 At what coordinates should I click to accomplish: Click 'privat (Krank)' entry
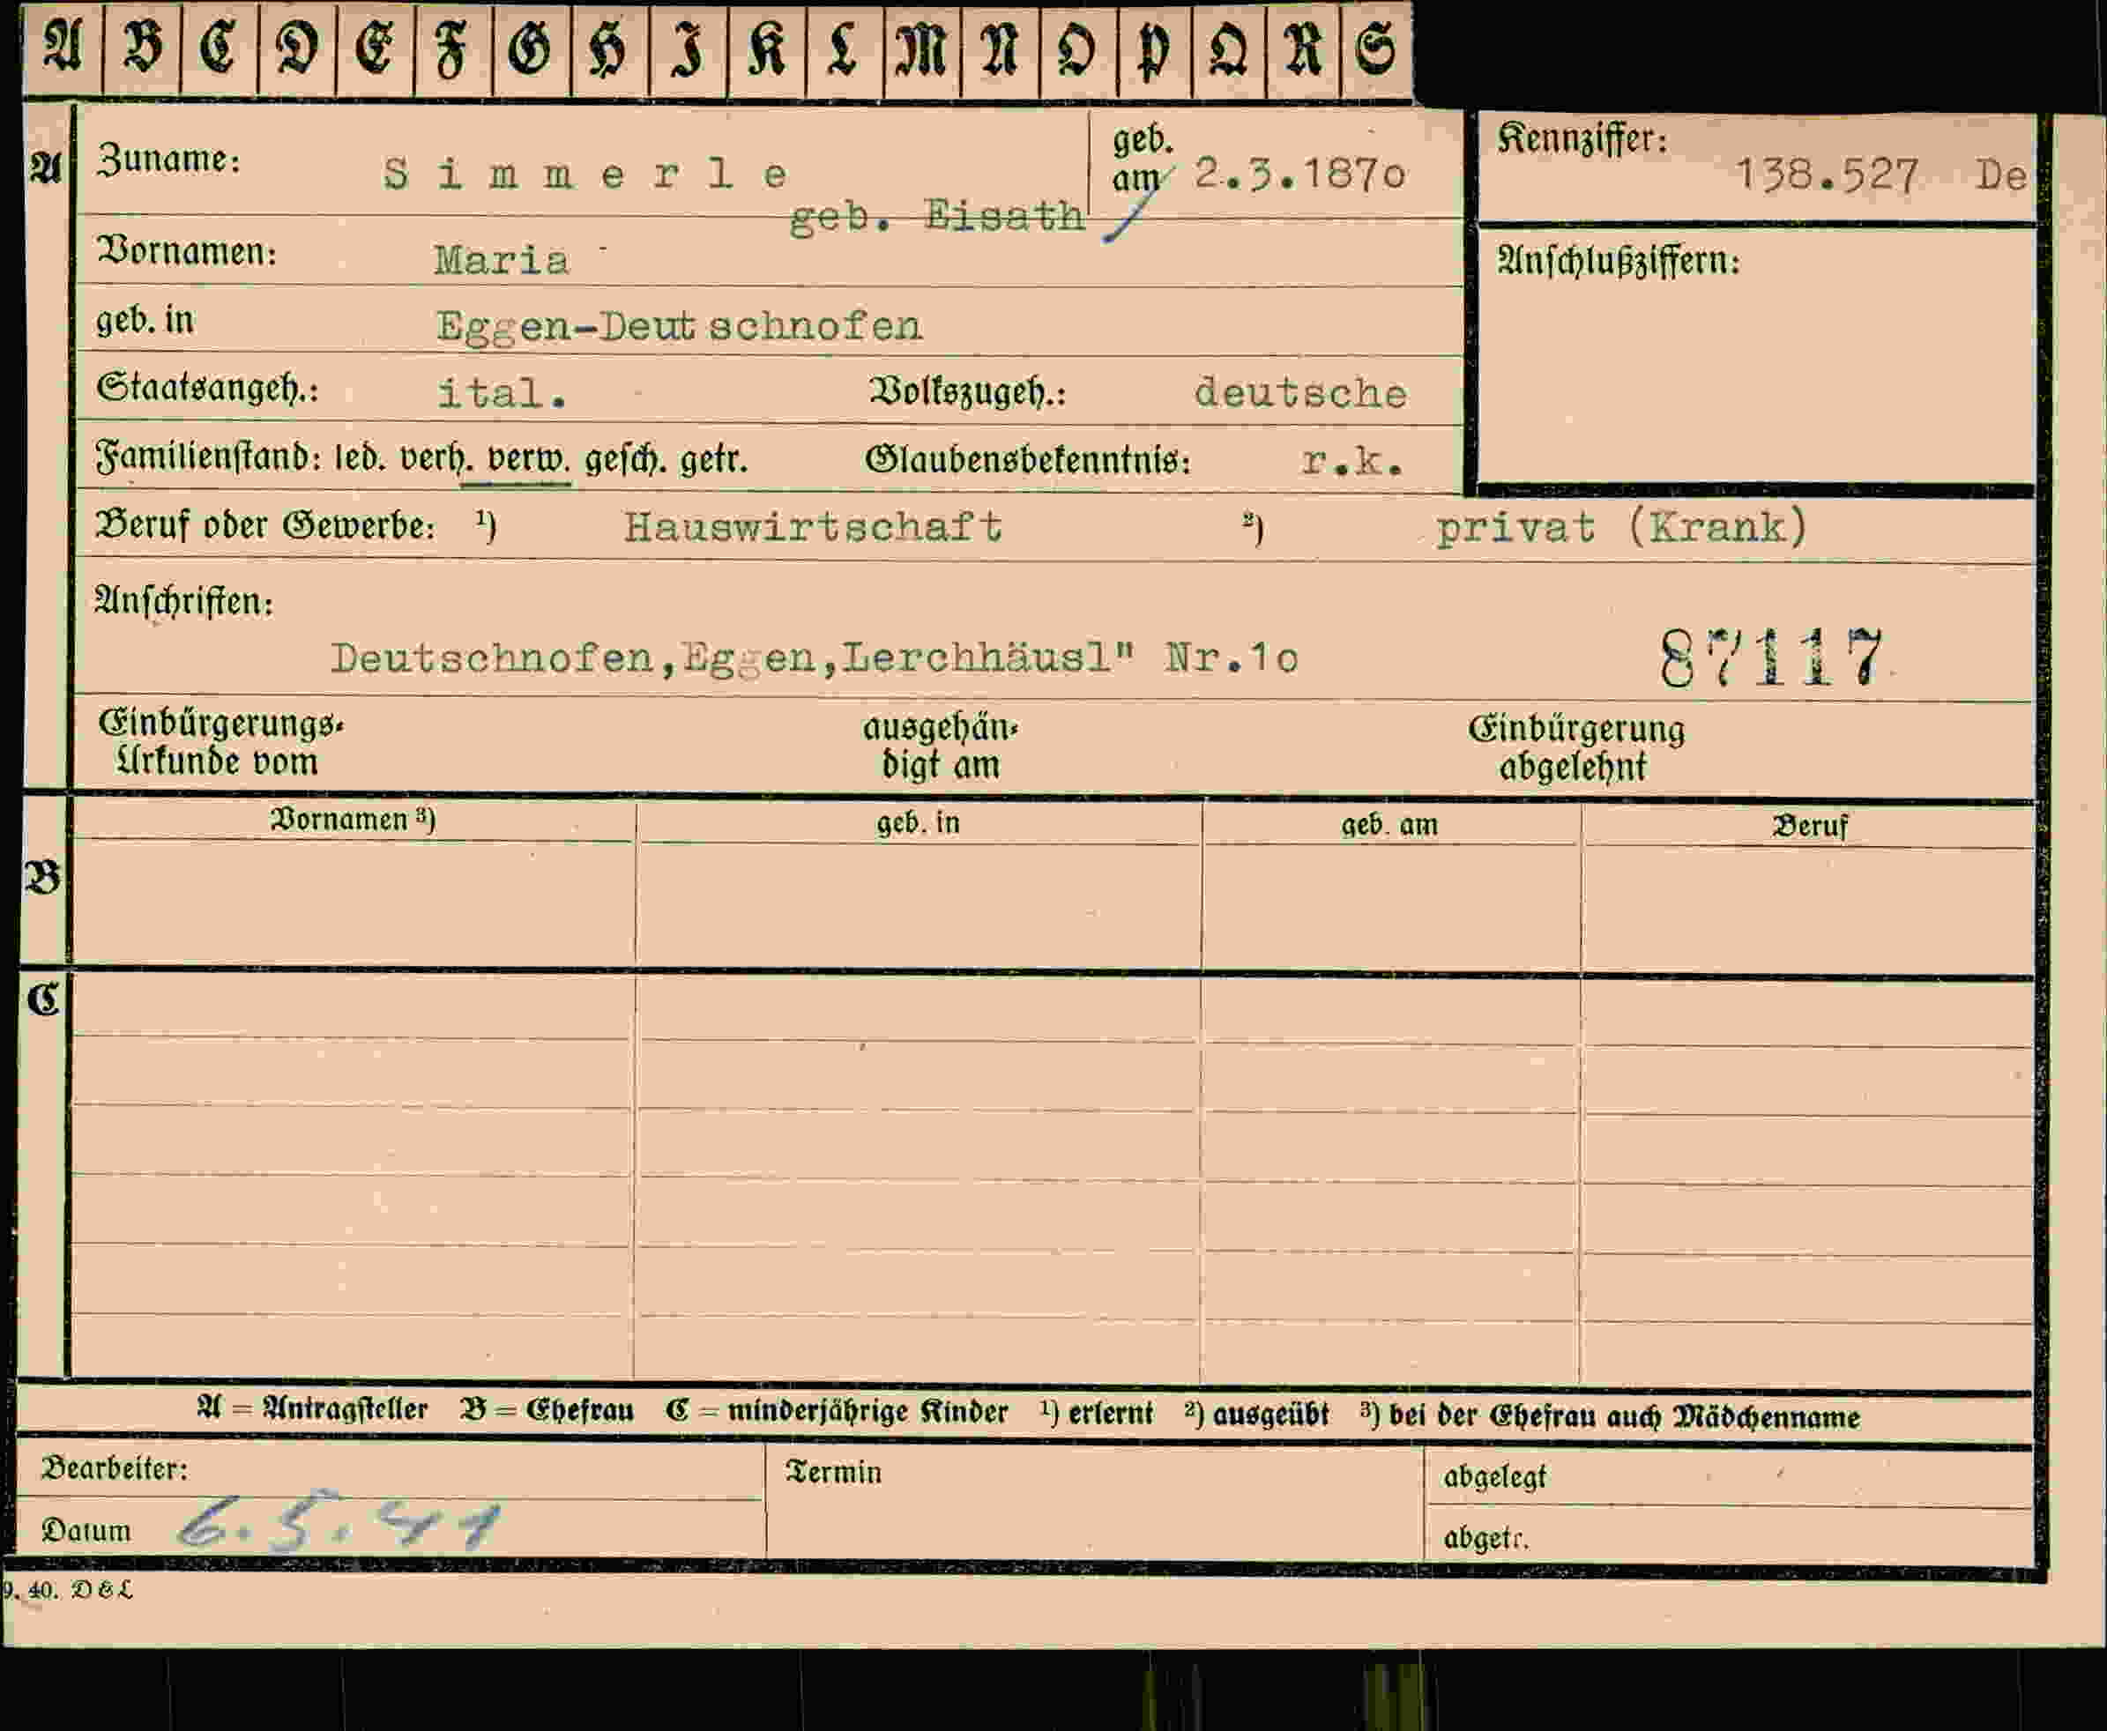[x=1620, y=526]
